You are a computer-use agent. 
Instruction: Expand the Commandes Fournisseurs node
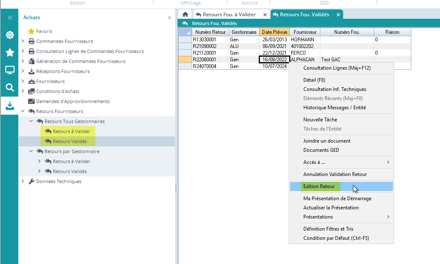click(x=23, y=41)
